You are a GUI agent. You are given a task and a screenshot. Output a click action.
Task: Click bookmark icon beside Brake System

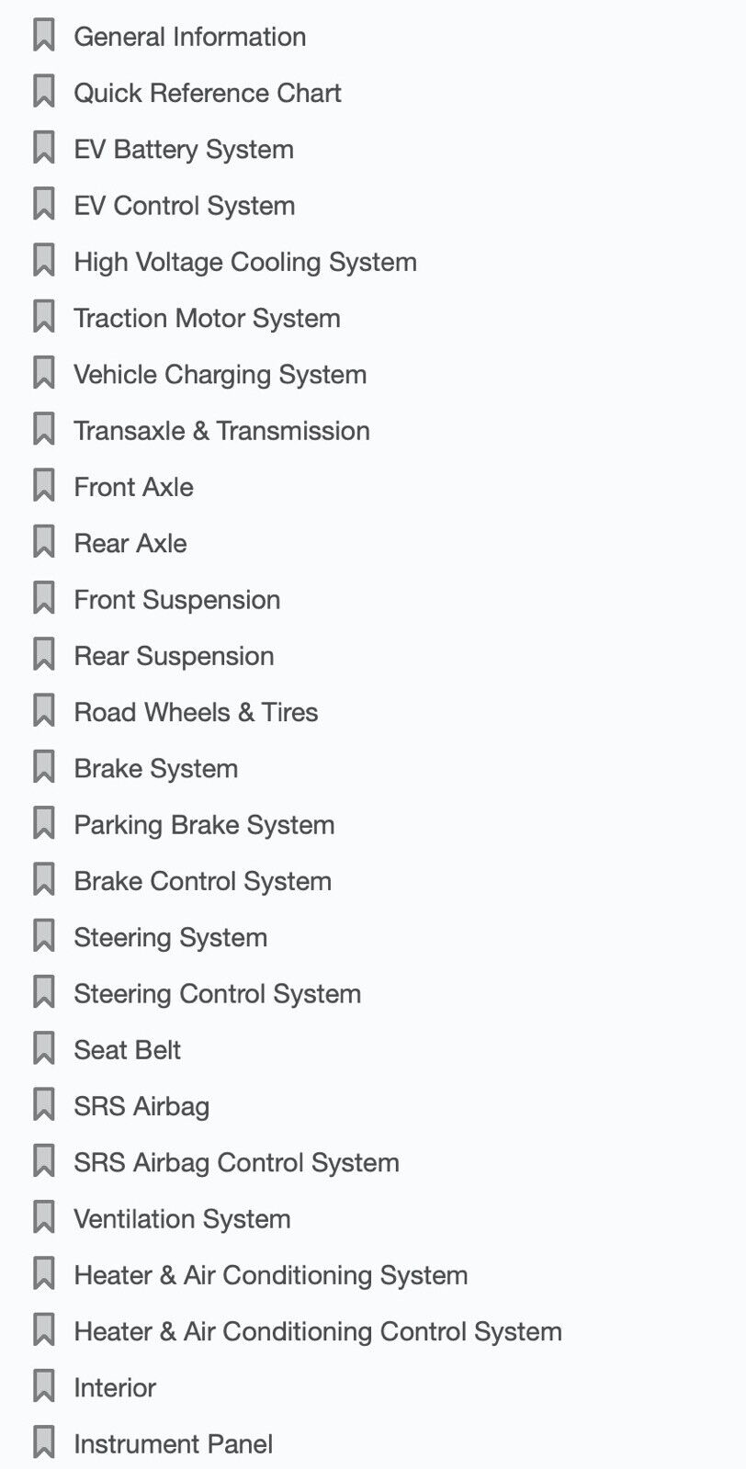43,768
